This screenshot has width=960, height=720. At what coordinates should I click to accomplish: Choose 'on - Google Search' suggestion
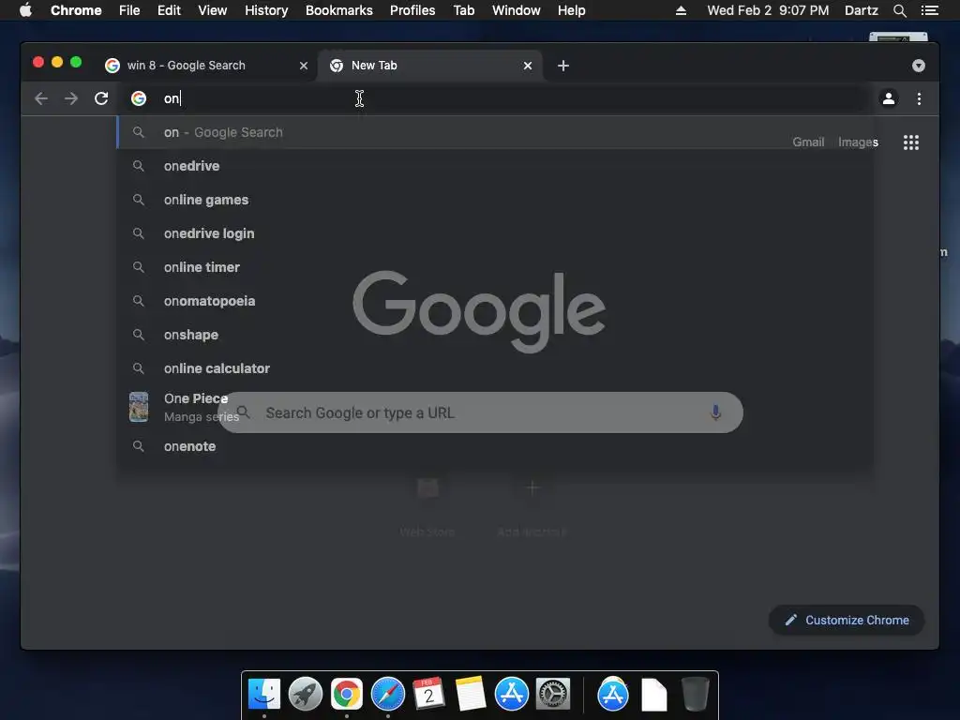[495, 132]
